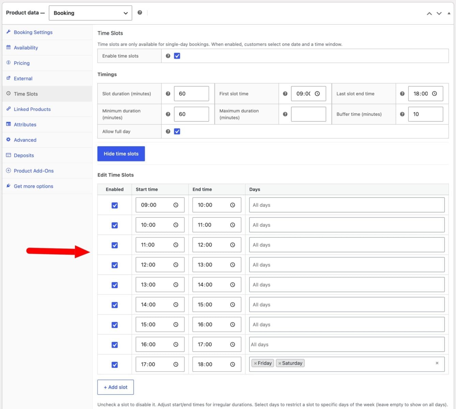456x409 pixels.
Task: Open the Product Add-Ons tab
Action: tap(34, 171)
